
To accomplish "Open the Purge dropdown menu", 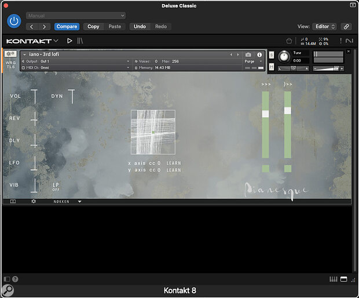I will tap(253, 61).
